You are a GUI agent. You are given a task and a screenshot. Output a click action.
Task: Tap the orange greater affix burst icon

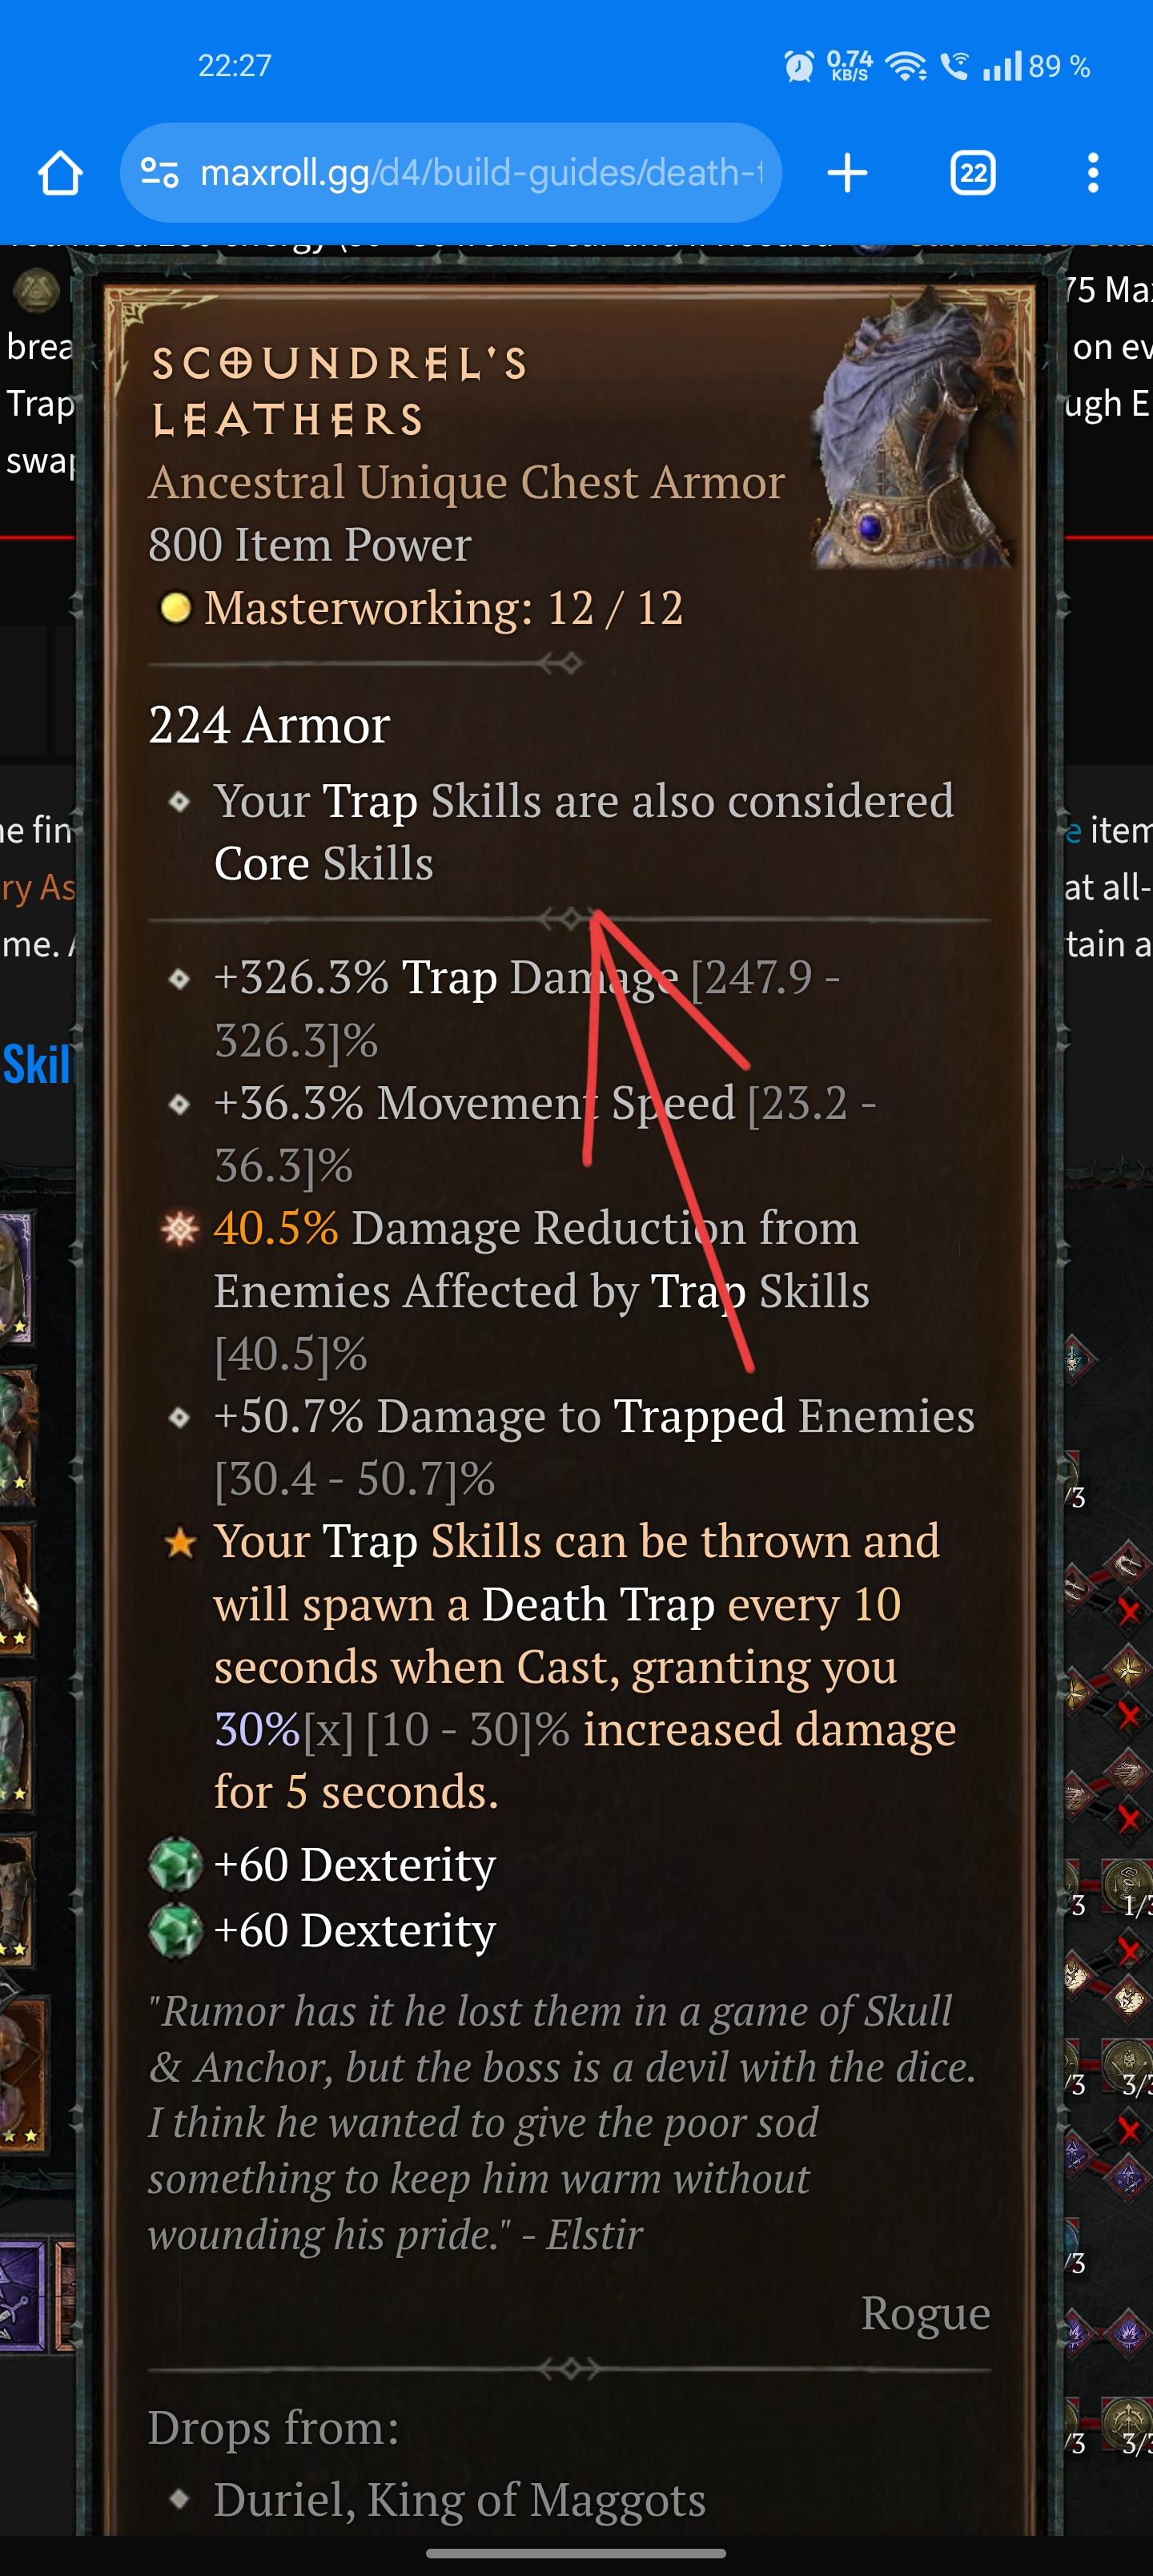point(179,1229)
